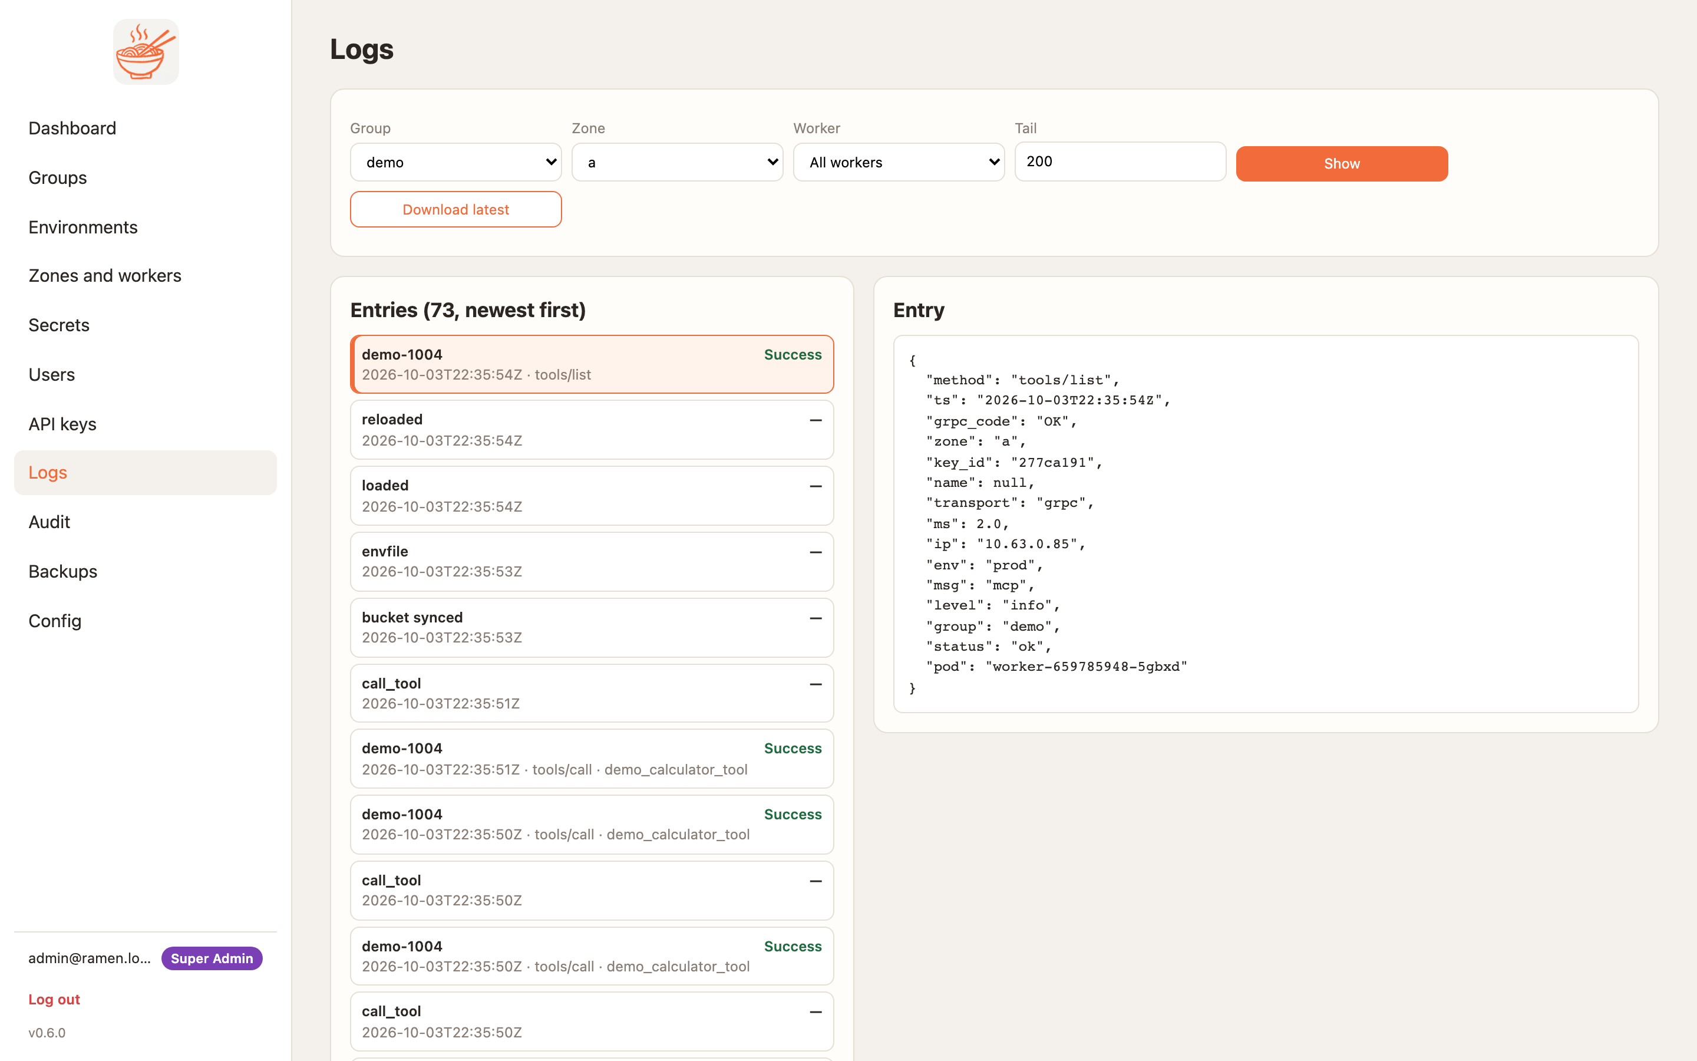The image size is (1697, 1061).
Task: Click the Log out link
Action: coord(54,999)
